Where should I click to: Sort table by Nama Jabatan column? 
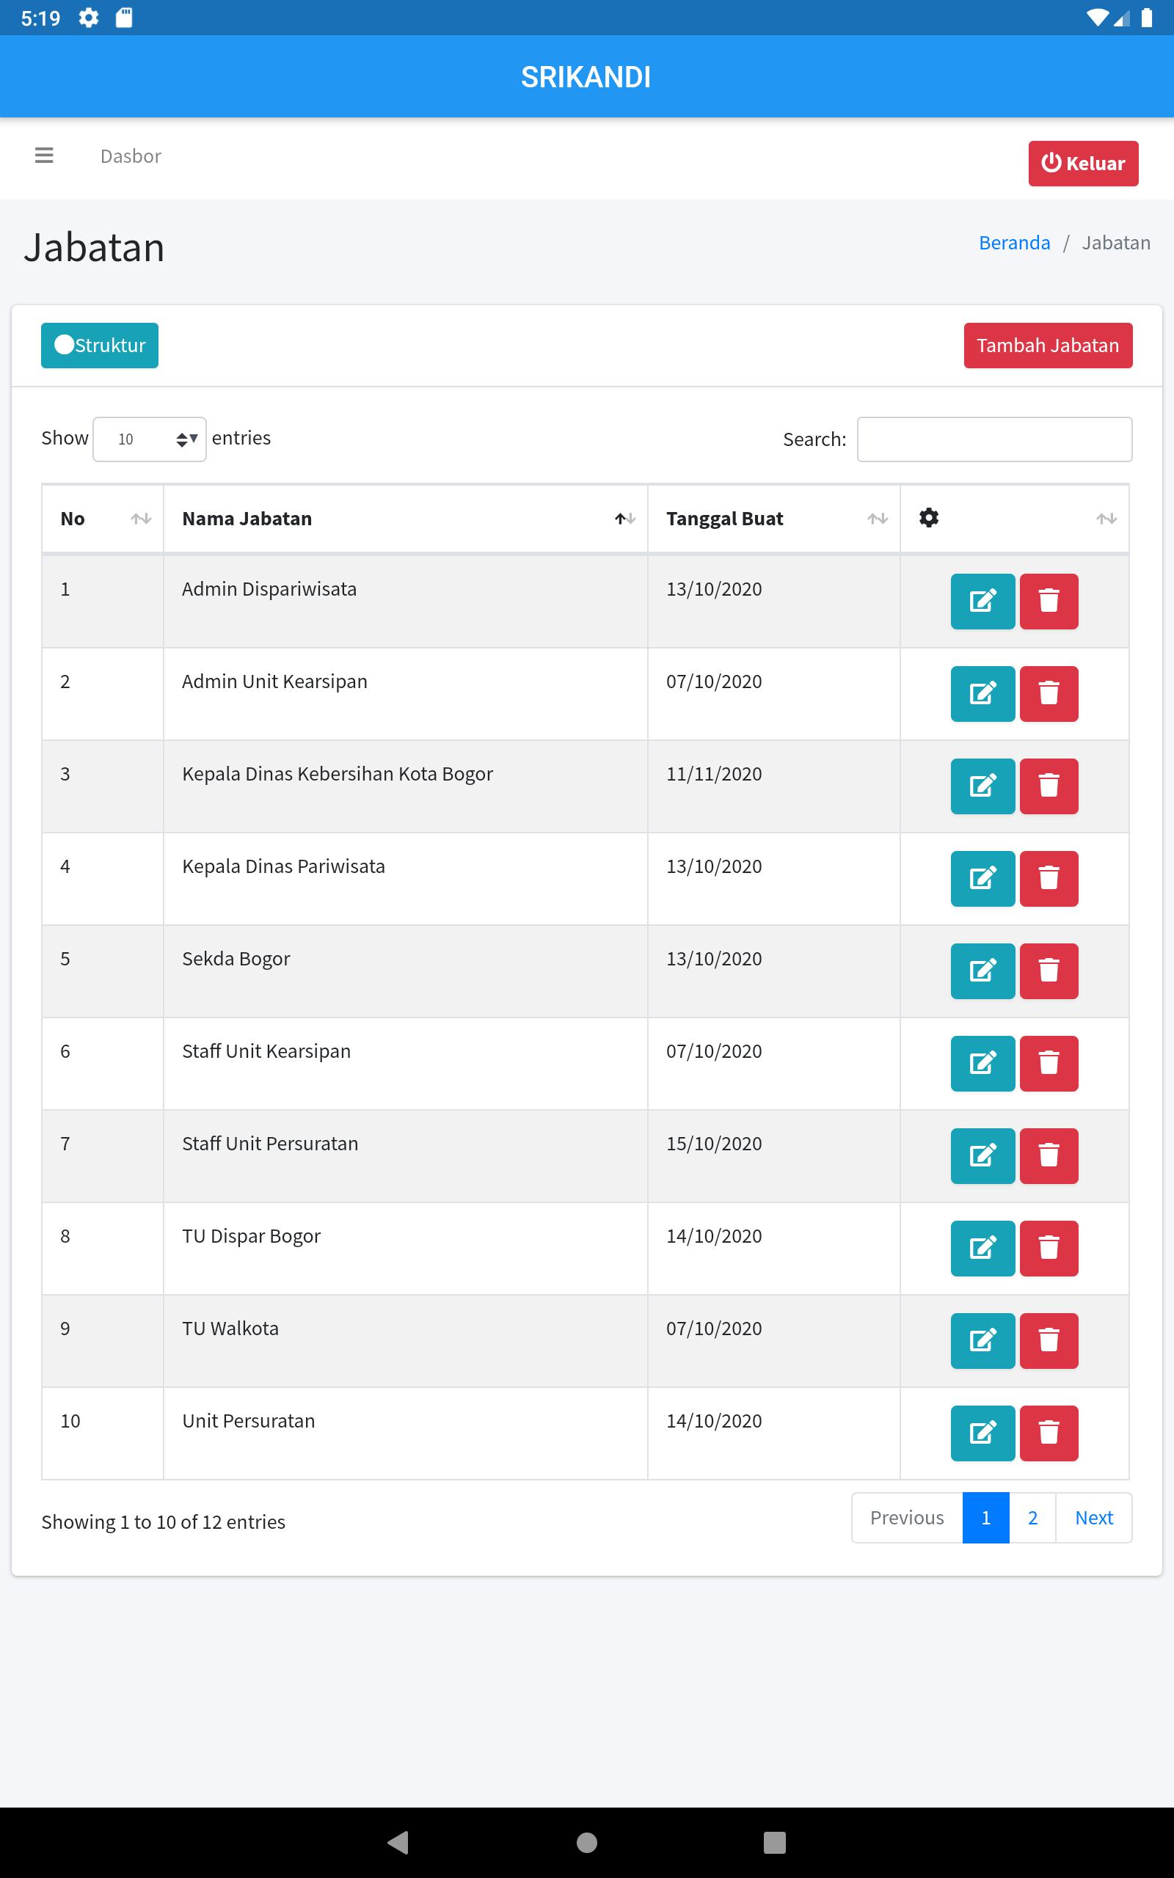tap(405, 519)
